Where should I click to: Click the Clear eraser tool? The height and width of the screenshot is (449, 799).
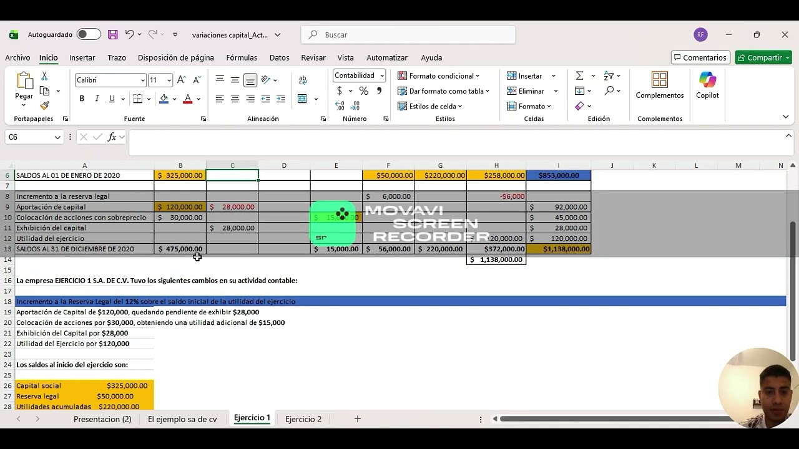pyautogui.click(x=580, y=106)
